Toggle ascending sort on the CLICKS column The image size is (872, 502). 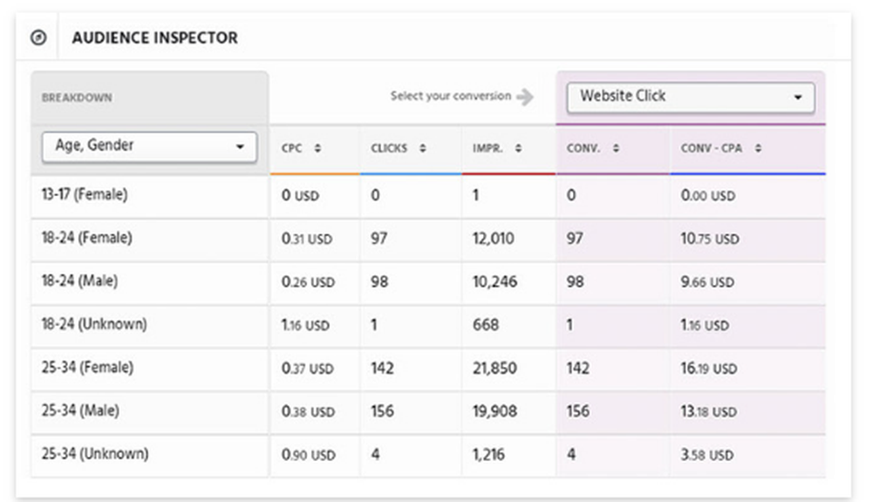421,147
